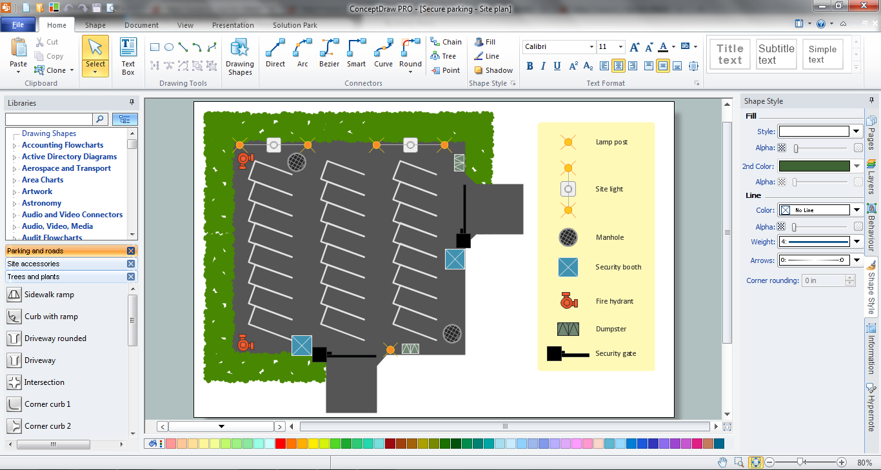
Task: Click the Text Box tool
Action: [128, 56]
